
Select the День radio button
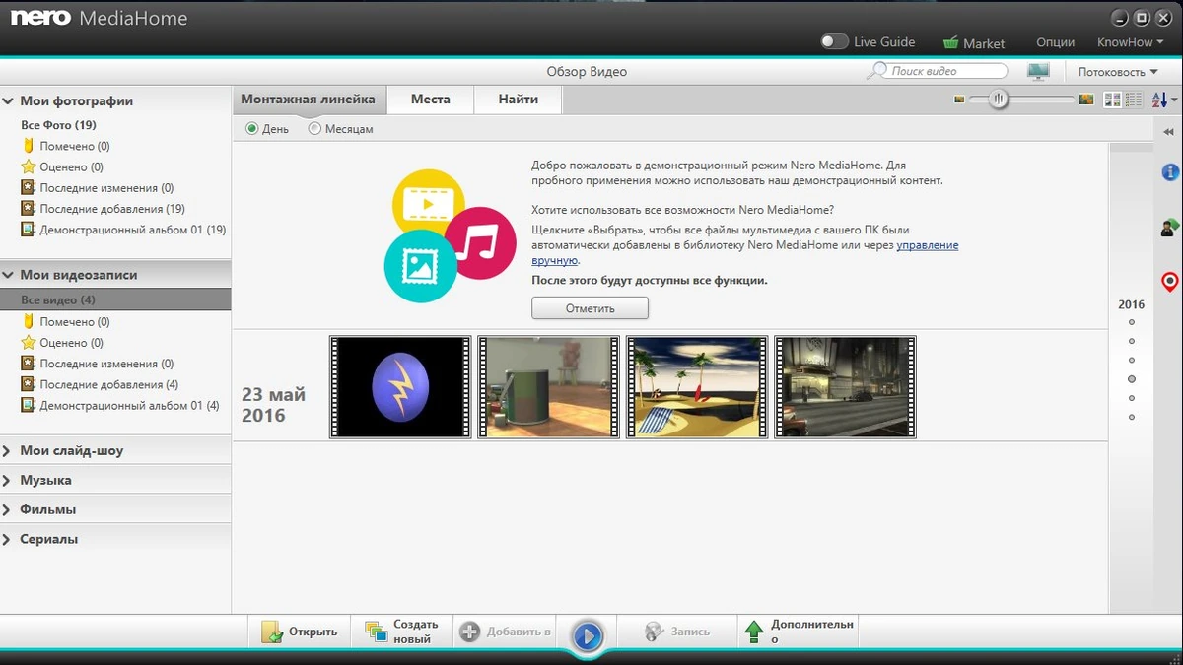pyautogui.click(x=252, y=128)
